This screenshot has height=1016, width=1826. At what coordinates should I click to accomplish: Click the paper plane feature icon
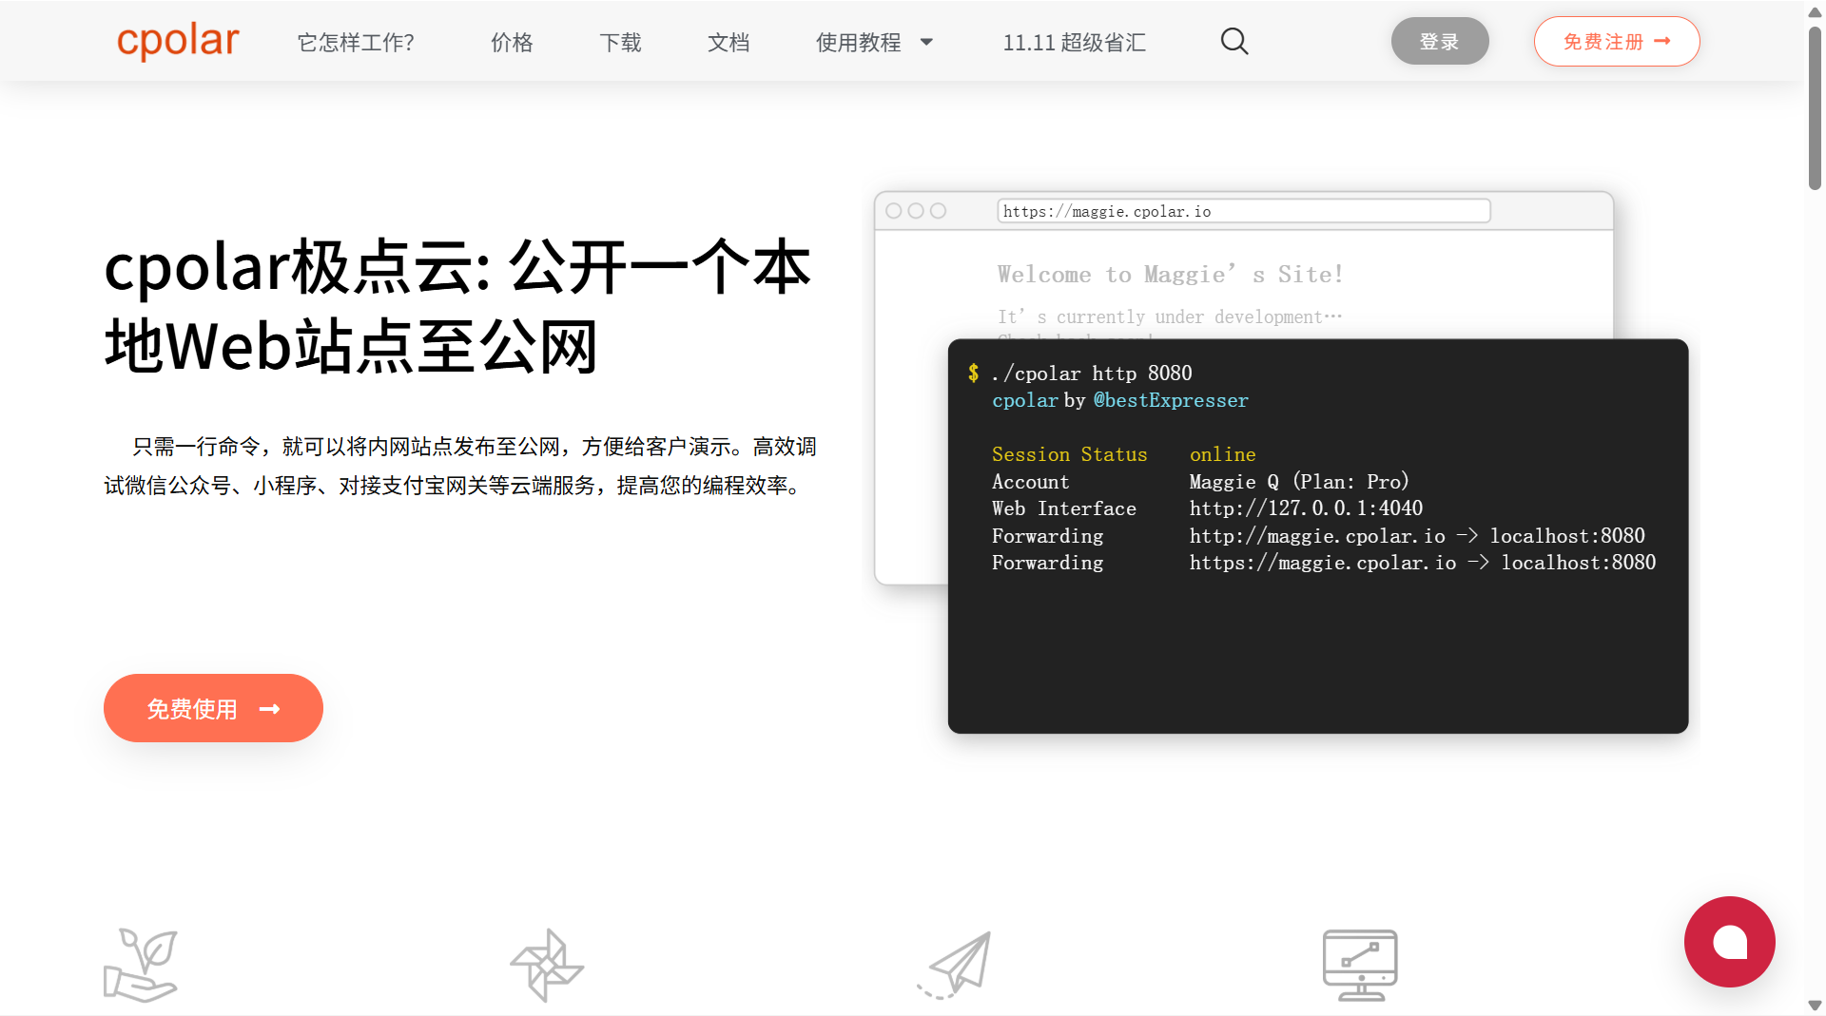pyautogui.click(x=954, y=966)
